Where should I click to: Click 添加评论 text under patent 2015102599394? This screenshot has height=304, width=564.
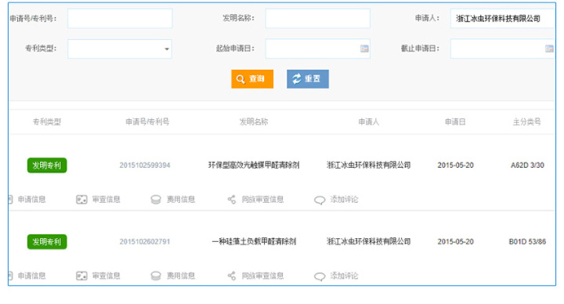click(x=344, y=200)
